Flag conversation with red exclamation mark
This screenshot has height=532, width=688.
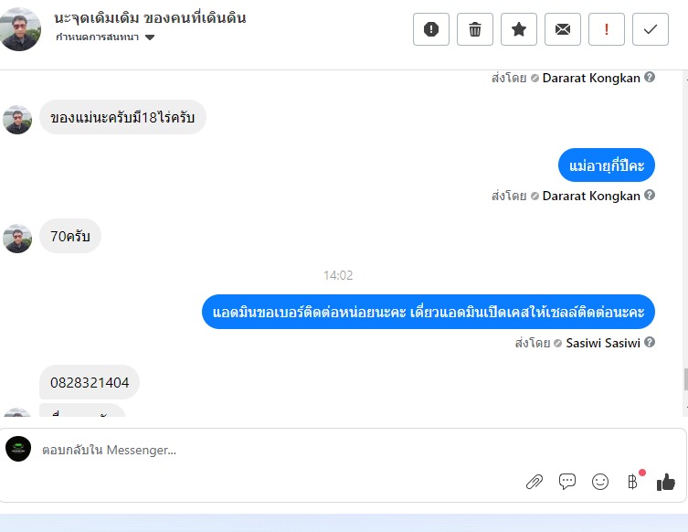click(x=607, y=29)
